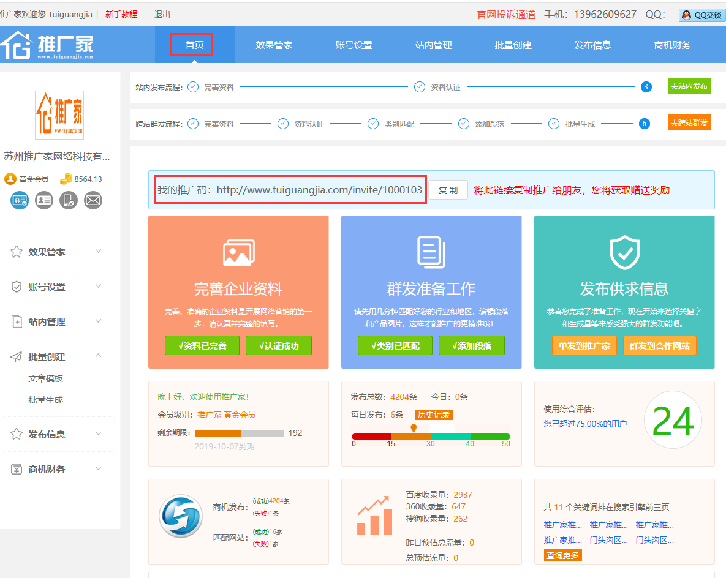Click the orange marker on publish gauge
The image size is (726, 578).
[x=414, y=428]
